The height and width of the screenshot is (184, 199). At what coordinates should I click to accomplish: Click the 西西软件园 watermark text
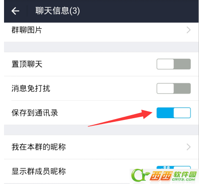(x=173, y=175)
